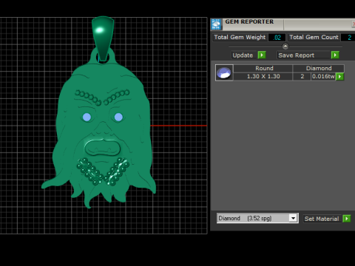Click the Round shape cell
Image resolution: width=355 pixels, height=266 pixels.
pyautogui.click(x=263, y=68)
